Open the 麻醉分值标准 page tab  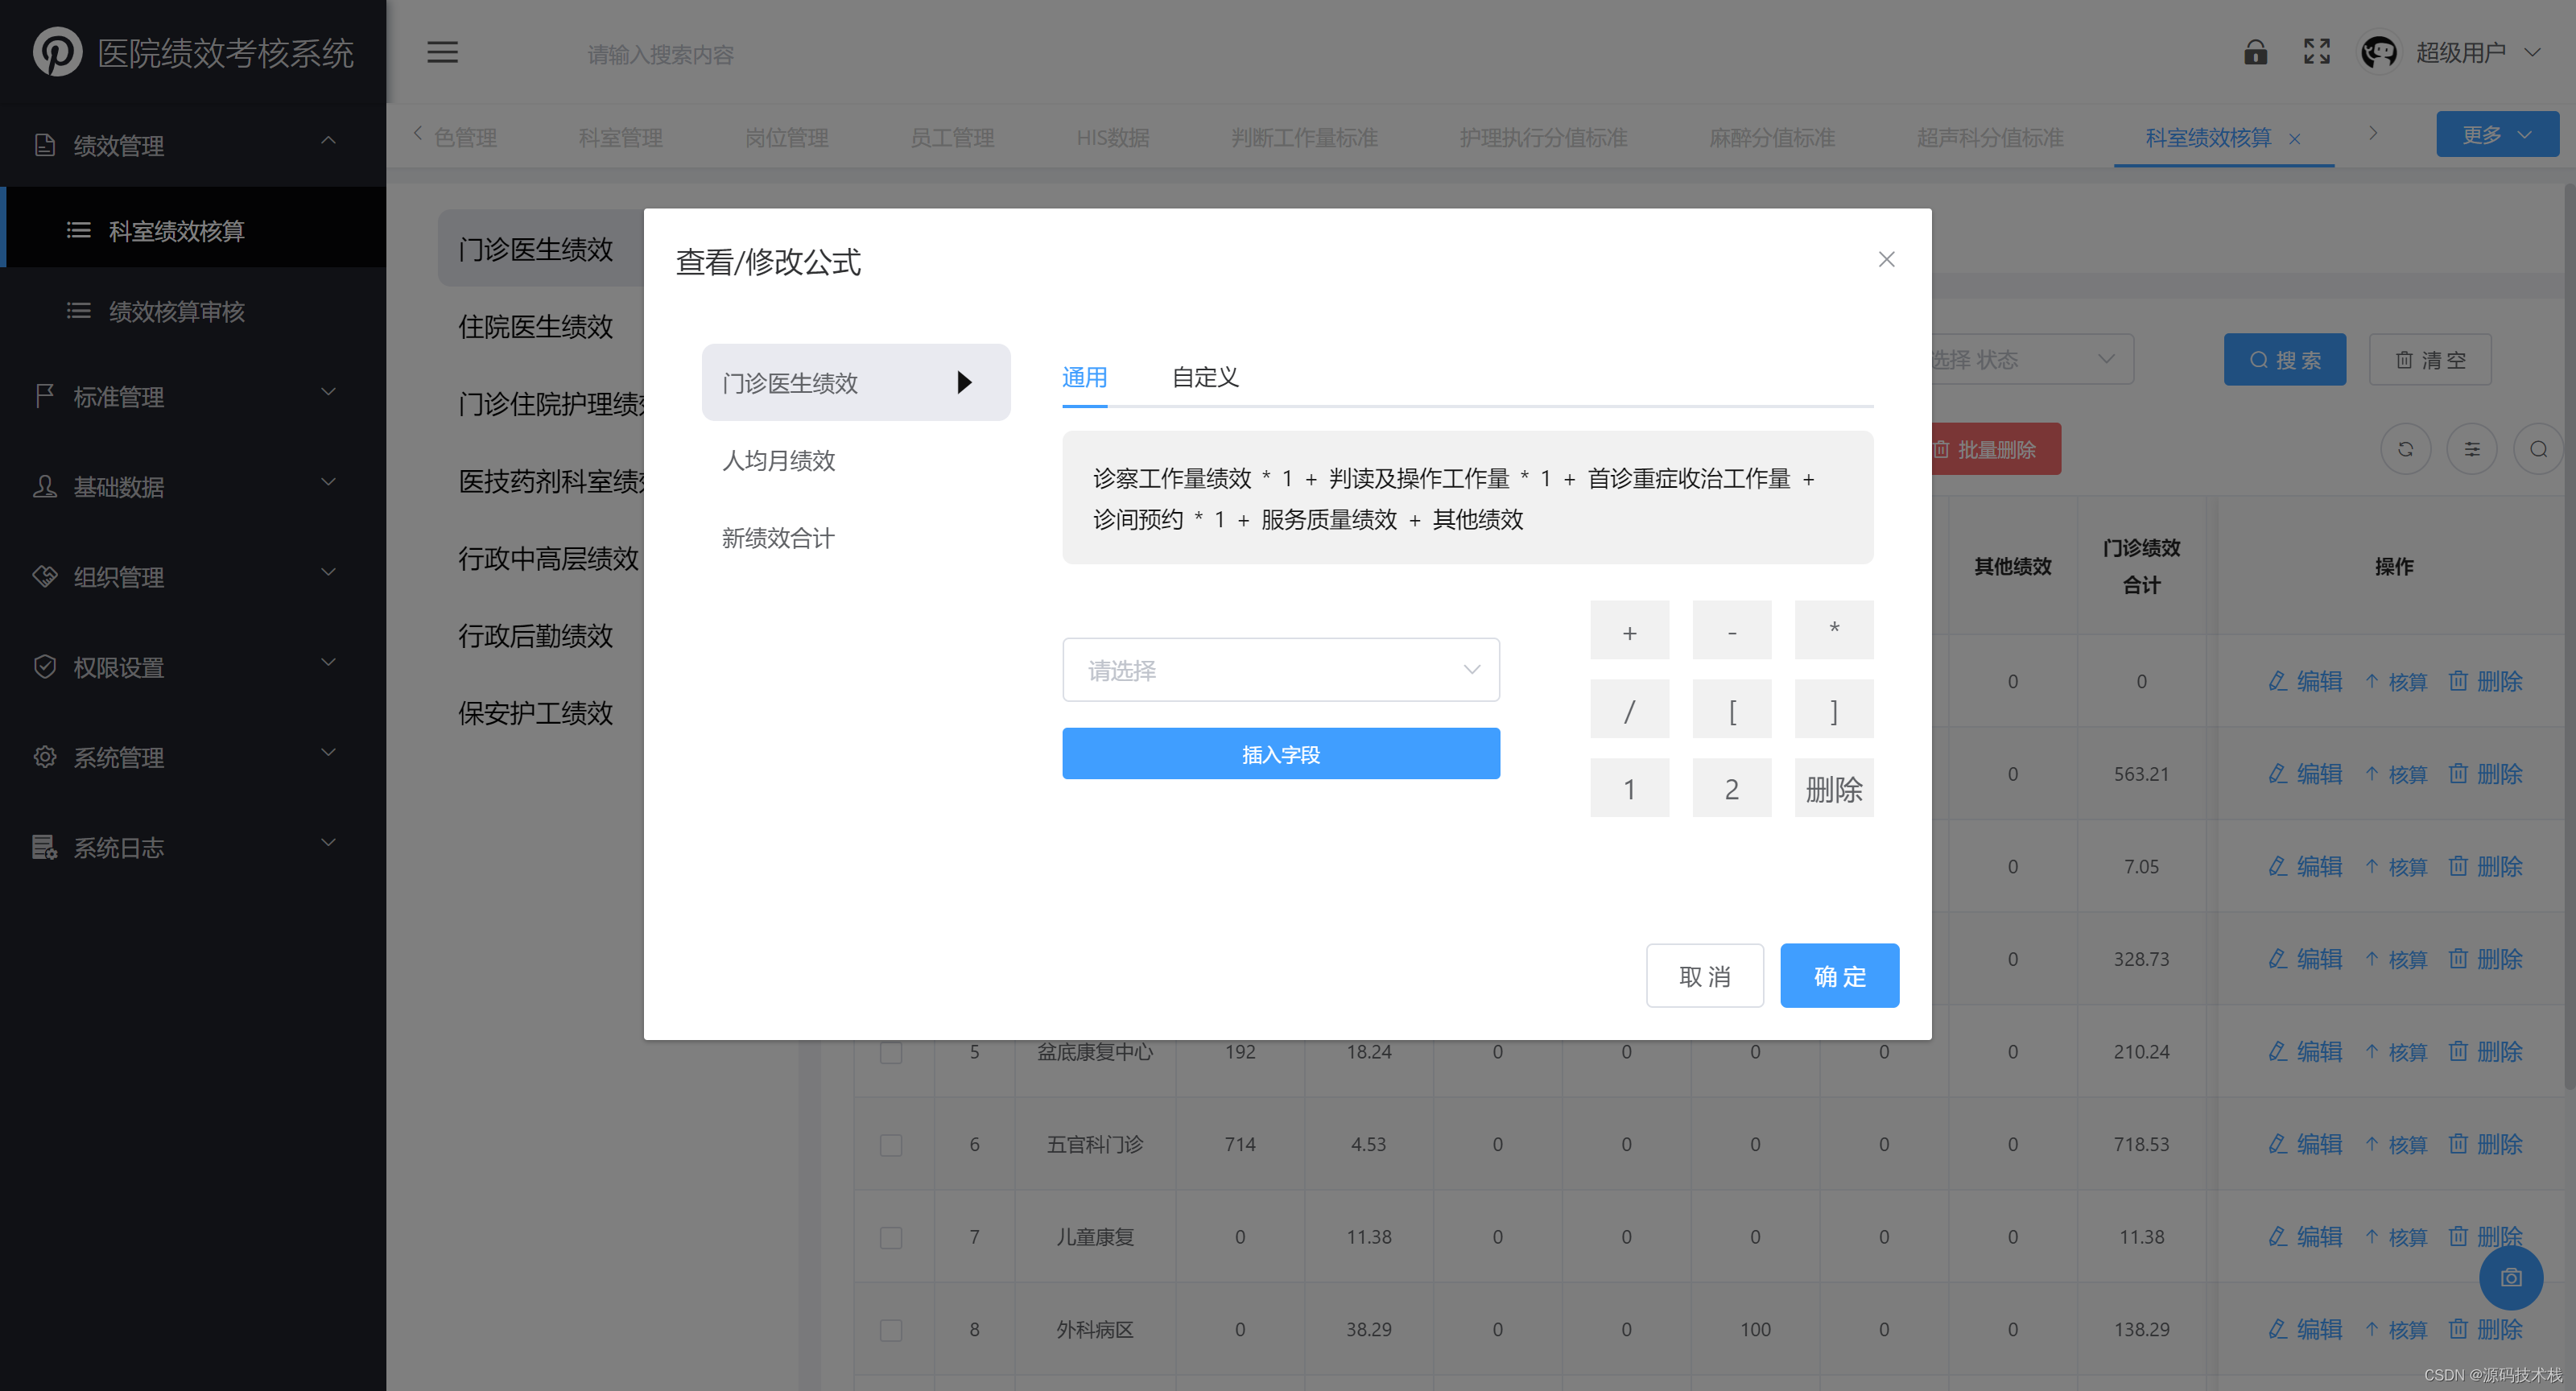[1771, 138]
